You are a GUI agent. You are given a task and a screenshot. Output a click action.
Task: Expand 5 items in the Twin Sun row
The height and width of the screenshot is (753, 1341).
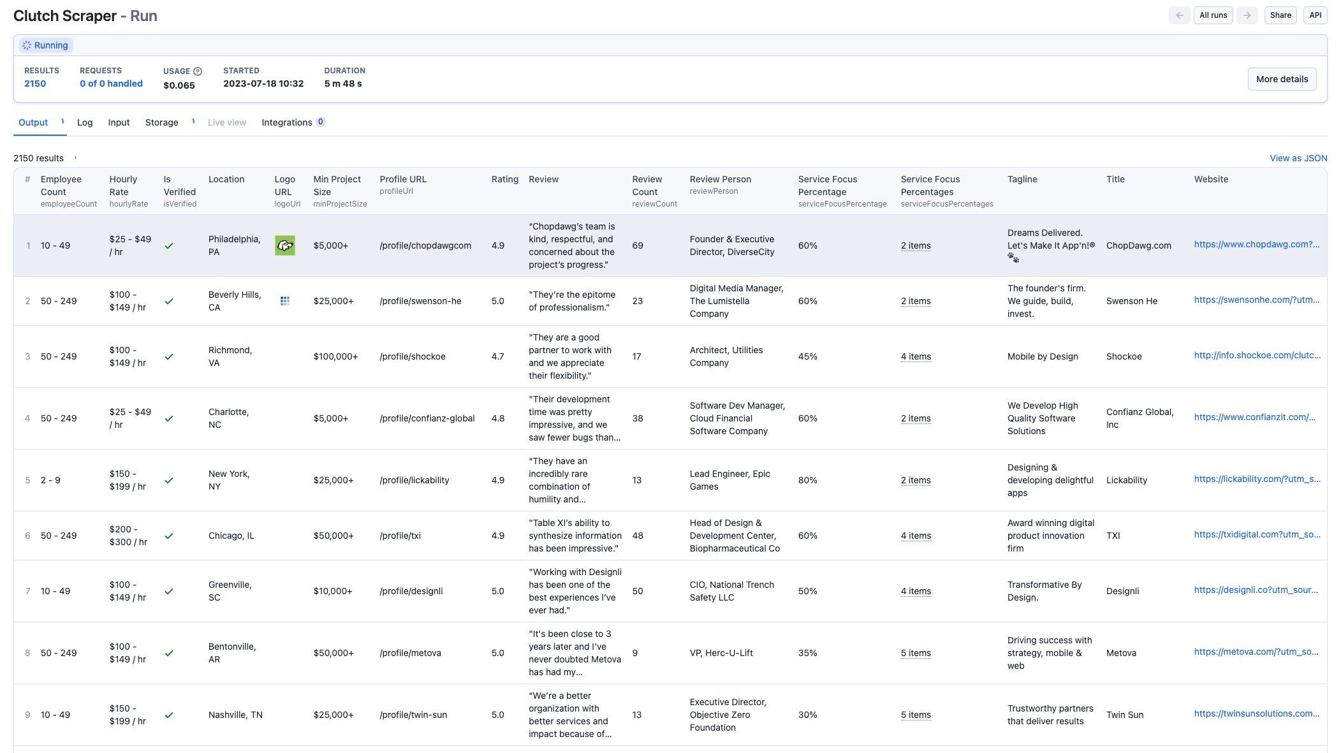tap(916, 715)
